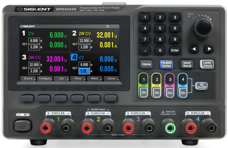
Task: Tap the keypad digit 9
Action: [175, 39]
